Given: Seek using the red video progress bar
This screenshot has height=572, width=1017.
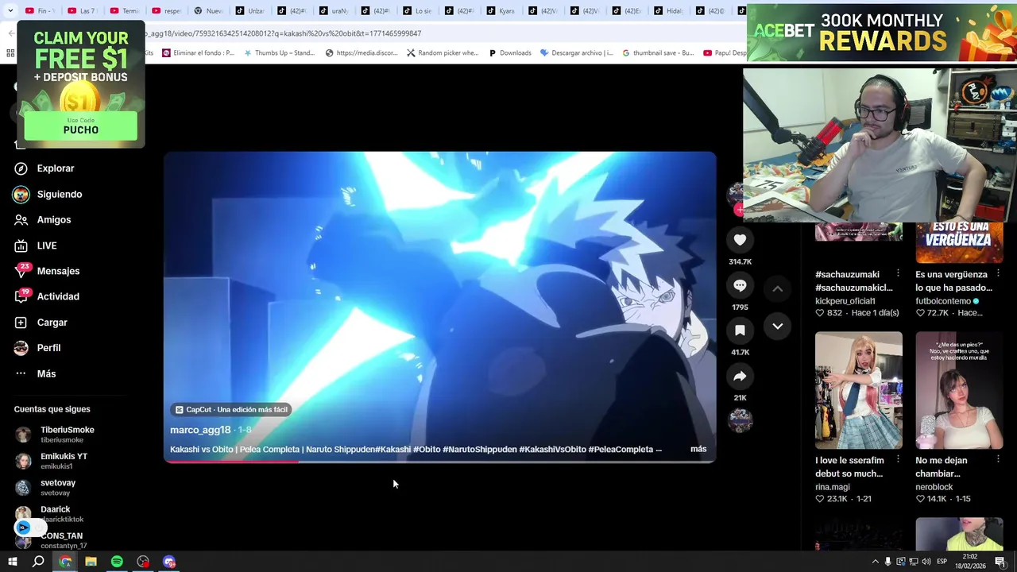Looking at the screenshot, I should [x=439, y=461].
